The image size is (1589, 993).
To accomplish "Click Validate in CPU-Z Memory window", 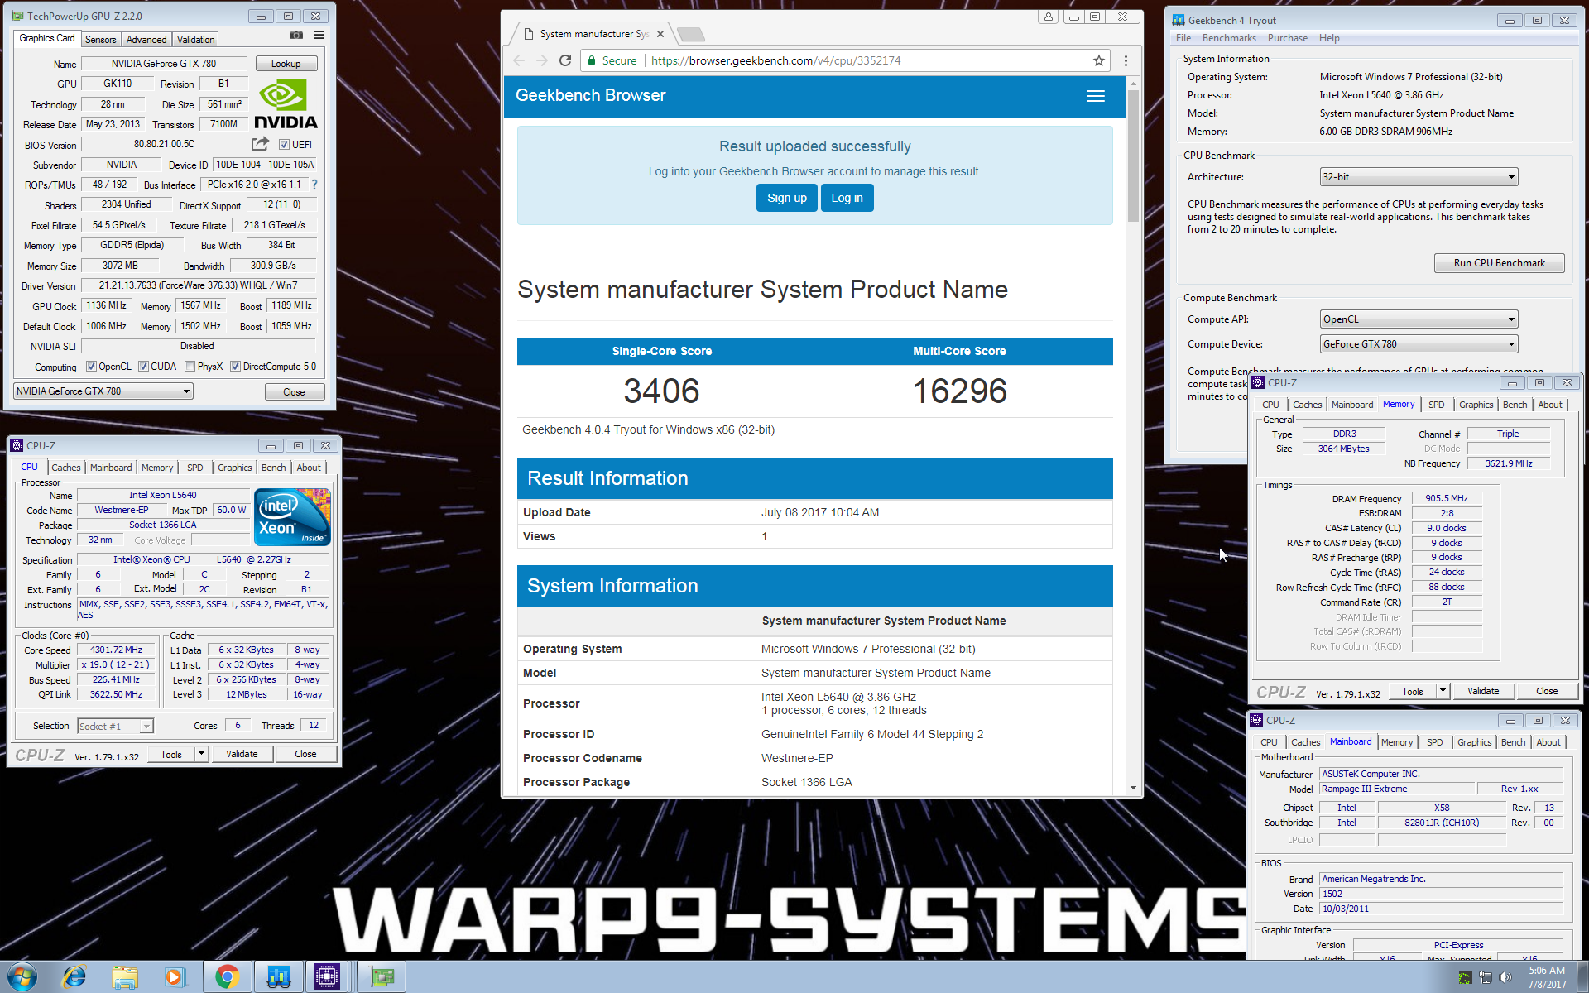I will pos(1483,691).
